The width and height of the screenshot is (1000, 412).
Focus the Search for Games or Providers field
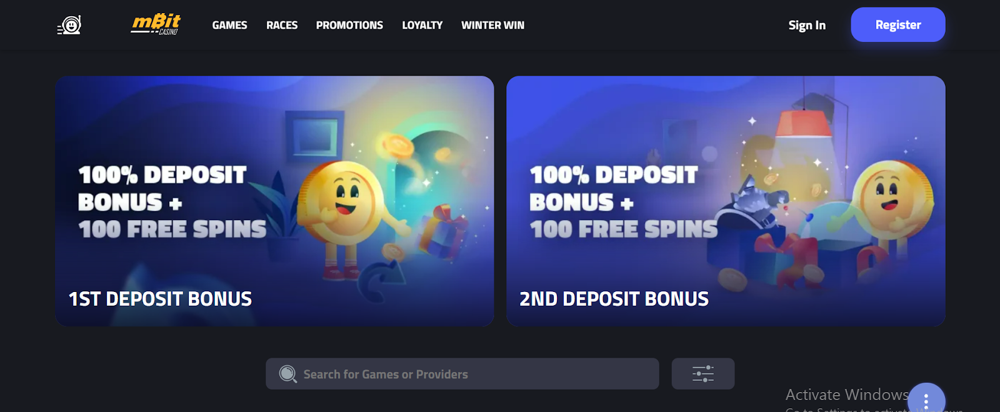point(462,374)
